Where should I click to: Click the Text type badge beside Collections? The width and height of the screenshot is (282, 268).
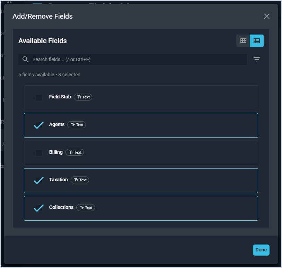click(86, 208)
